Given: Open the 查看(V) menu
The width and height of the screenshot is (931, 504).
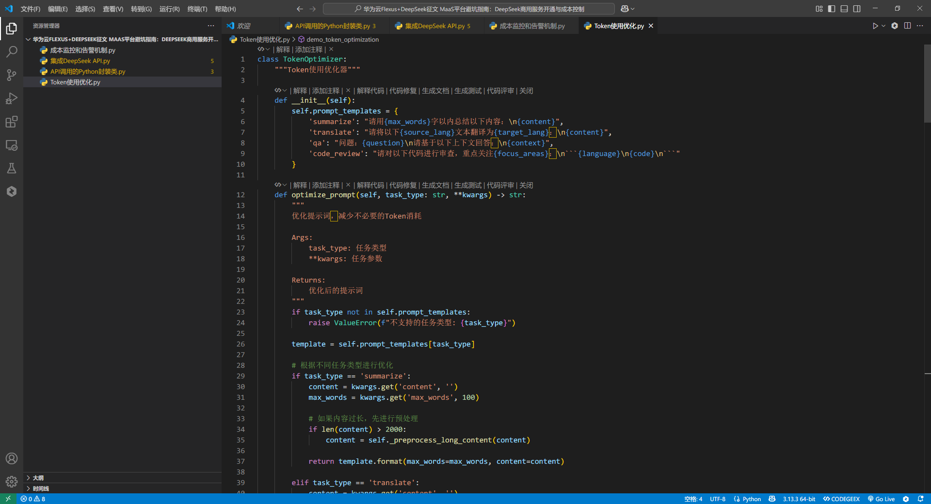Looking at the screenshot, I should click(113, 9).
